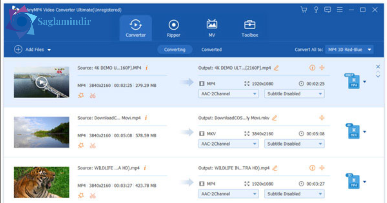Open AAC-2Channel audio dropdown for WILDLIFE
Viewport: 387px width, 203px height.
tap(229, 194)
